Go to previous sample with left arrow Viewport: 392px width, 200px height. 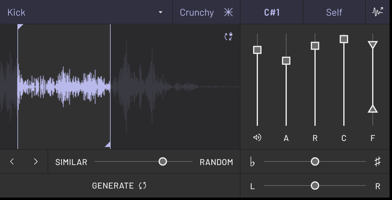[x=12, y=161]
